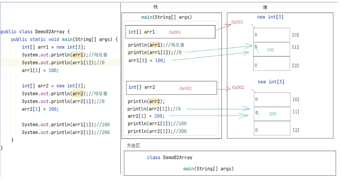Click the code line arr1[1] = 100;
This screenshot has height=181, width=341.
pyautogui.click(x=40, y=70)
